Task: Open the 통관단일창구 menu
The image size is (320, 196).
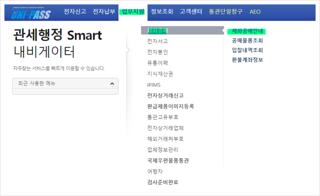Action: tap(226, 12)
